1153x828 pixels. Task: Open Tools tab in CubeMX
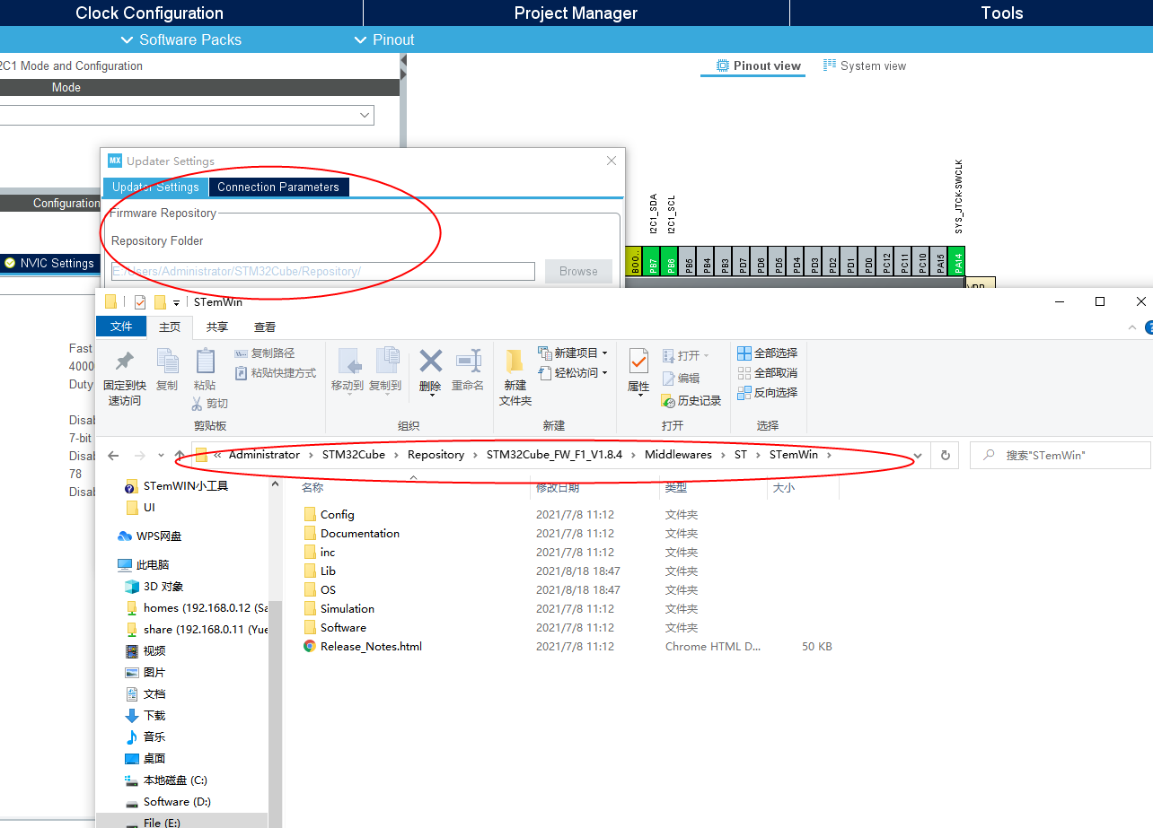click(x=1001, y=13)
